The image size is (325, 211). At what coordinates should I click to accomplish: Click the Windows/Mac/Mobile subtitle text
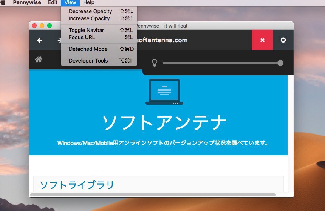[163, 143]
